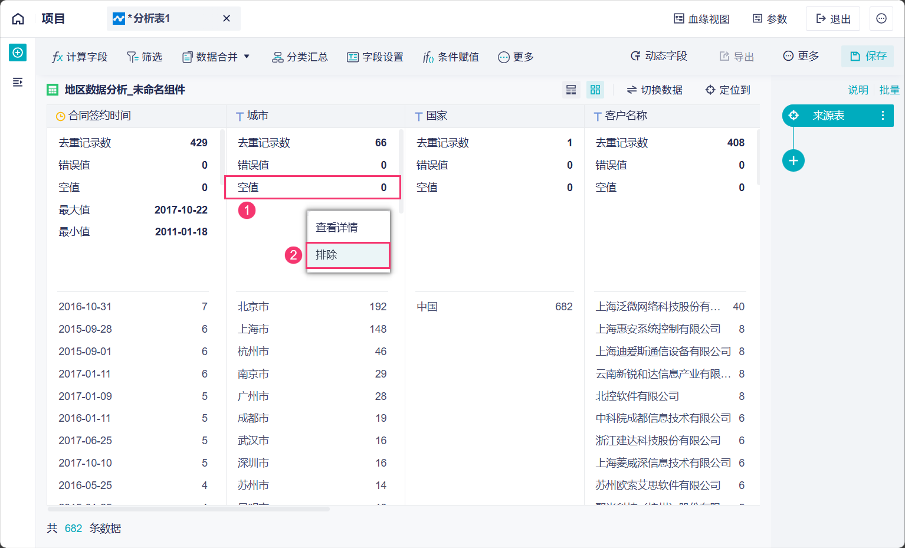Viewport: 905px width, 548px height.
Task: Close the 分析表1 tab
Action: coord(227,19)
